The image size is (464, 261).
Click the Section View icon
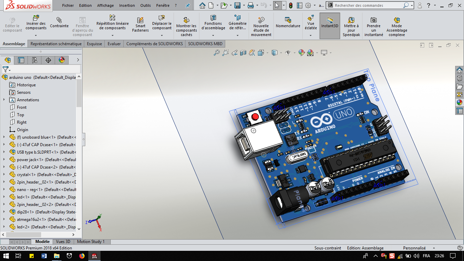[243, 53]
